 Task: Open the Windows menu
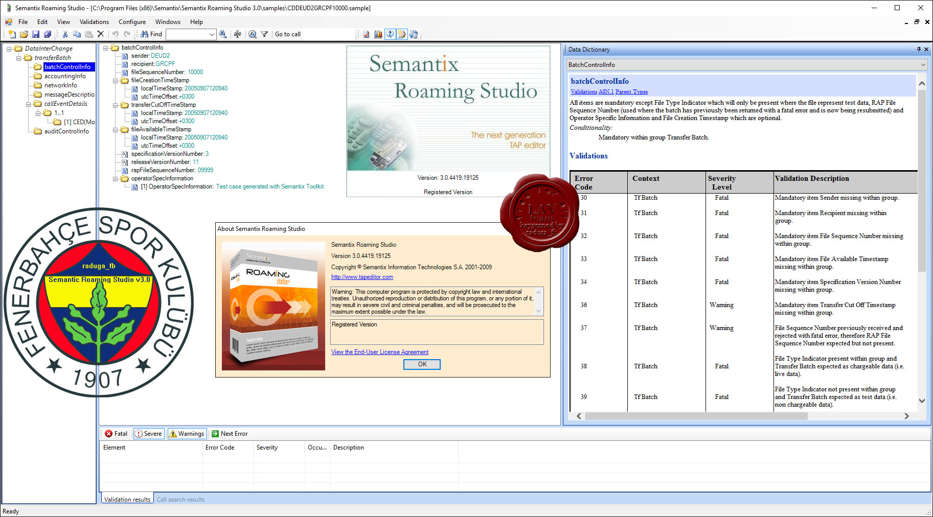168,22
